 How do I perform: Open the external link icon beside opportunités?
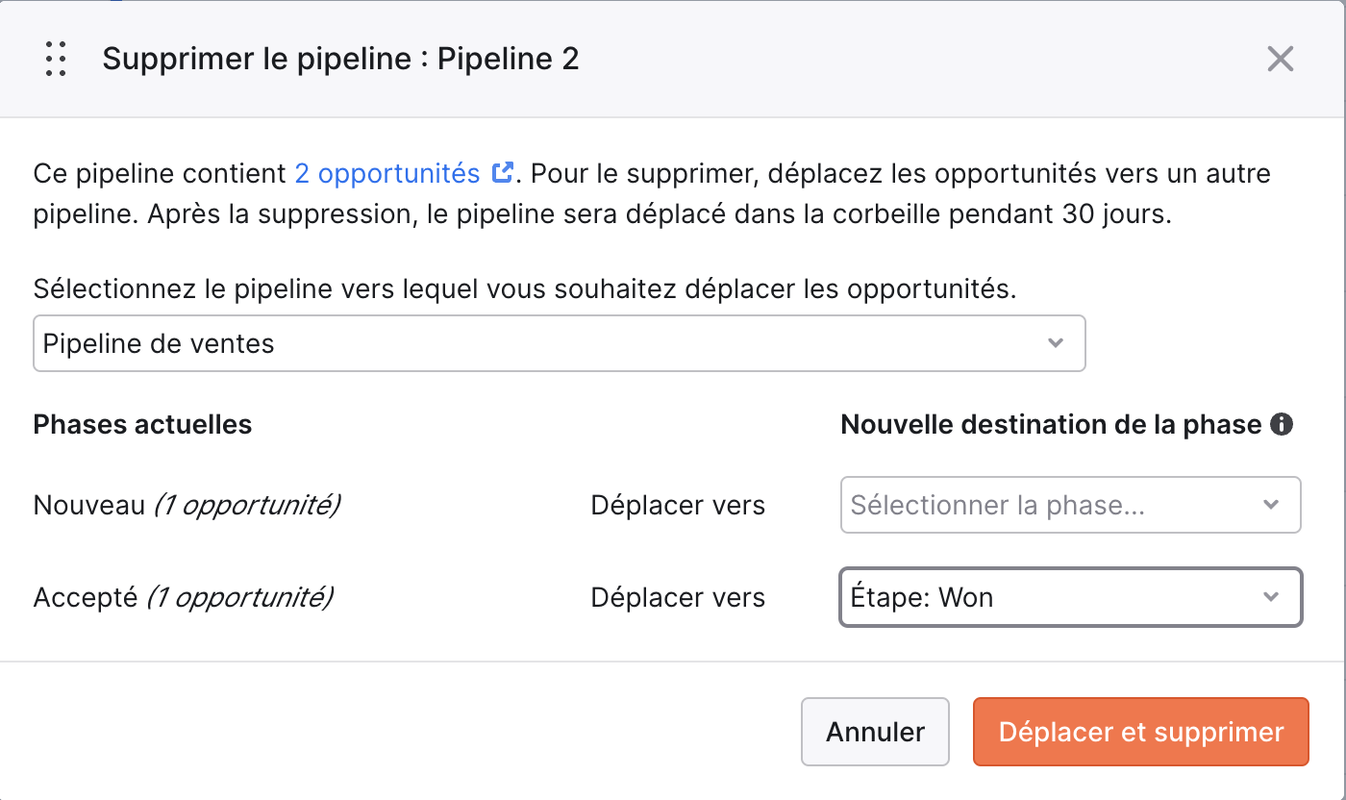(502, 173)
